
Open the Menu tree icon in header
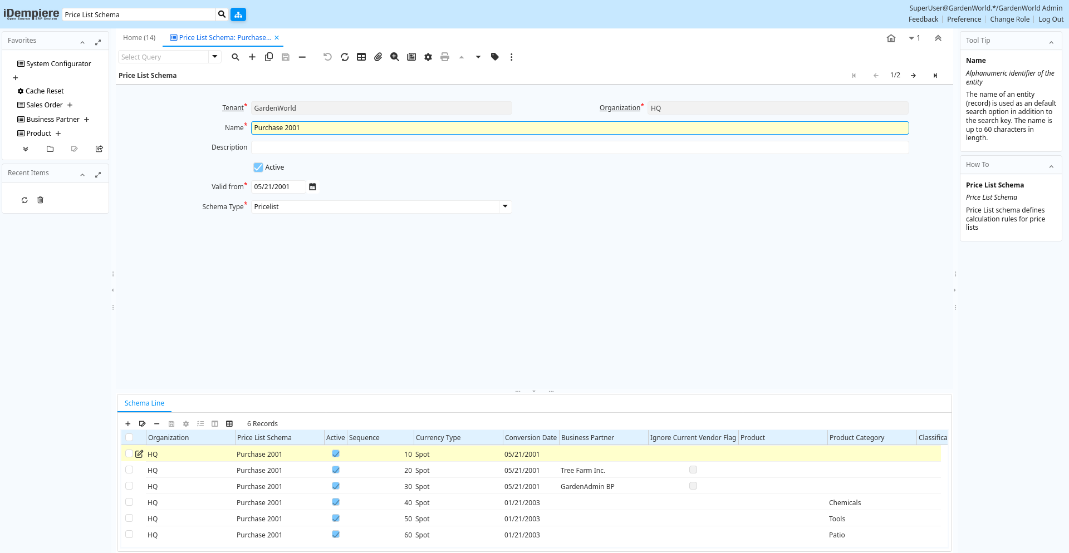(x=238, y=14)
